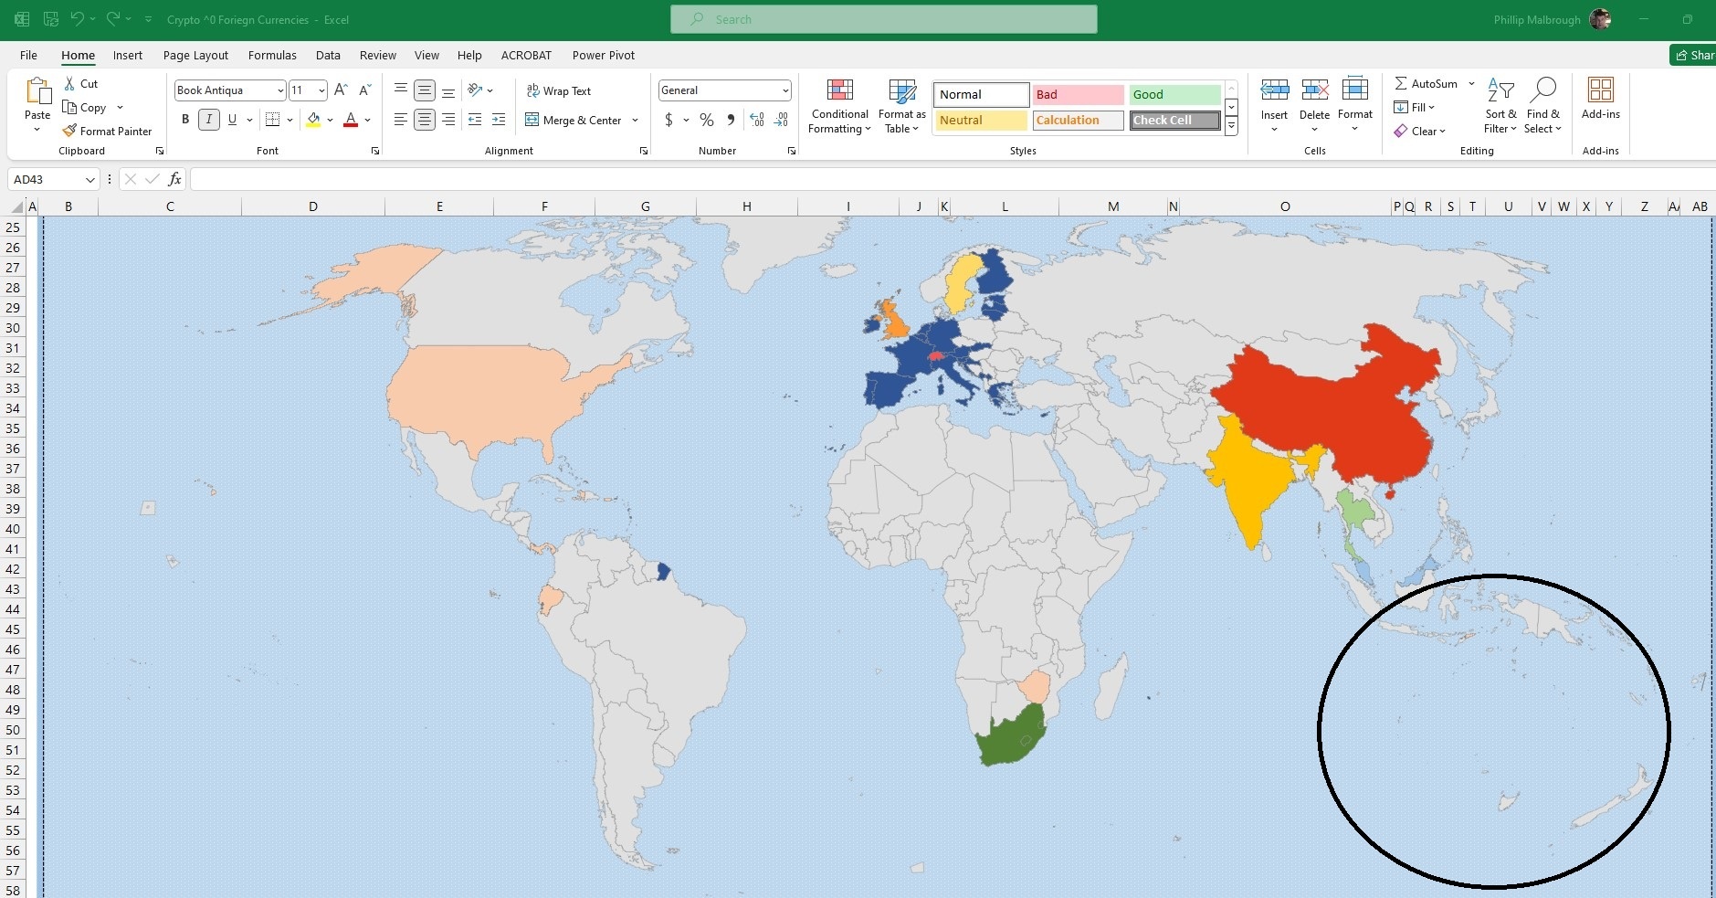Viewport: 1716px width, 898px height.
Task: Click the Decrease Font Size icon
Action: (364, 90)
